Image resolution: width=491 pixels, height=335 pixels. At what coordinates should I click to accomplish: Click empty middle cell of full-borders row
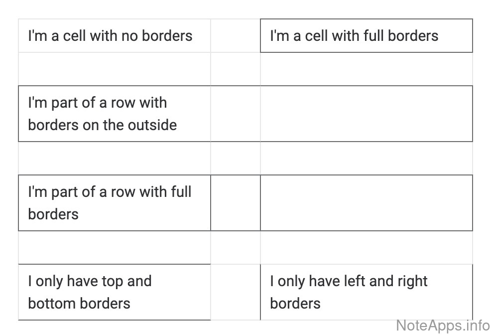236,203
